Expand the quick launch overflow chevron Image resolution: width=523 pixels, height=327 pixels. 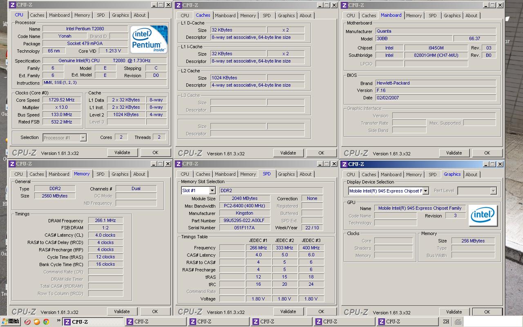coord(58,321)
